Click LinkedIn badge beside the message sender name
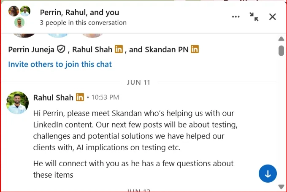The width and height of the screenshot is (287, 192). coord(80,97)
